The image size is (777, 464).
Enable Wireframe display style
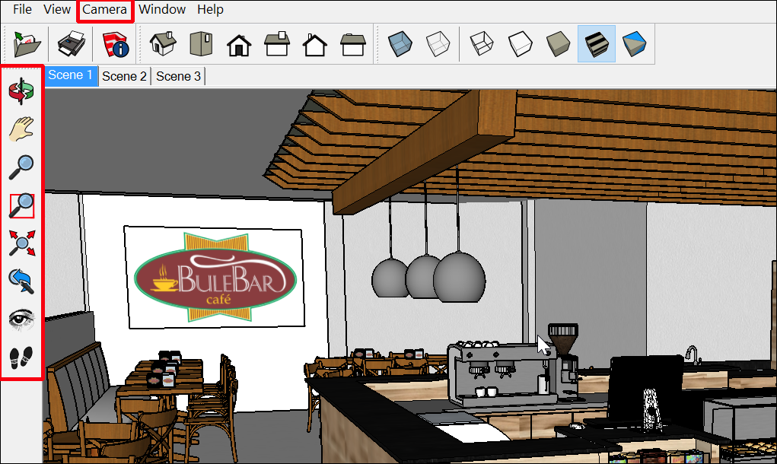pyautogui.click(x=481, y=44)
